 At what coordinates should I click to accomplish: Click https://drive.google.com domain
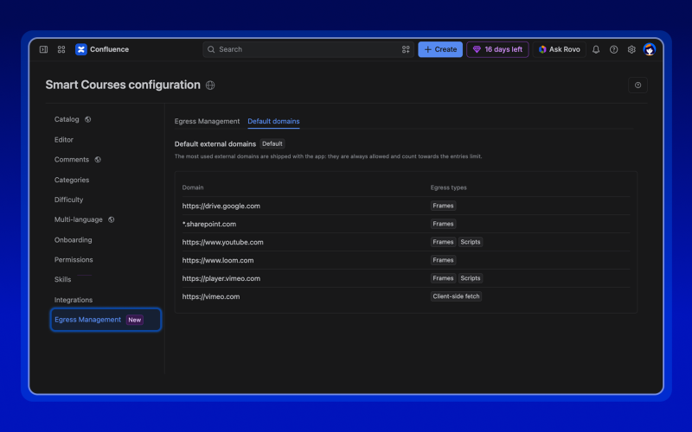pos(221,206)
